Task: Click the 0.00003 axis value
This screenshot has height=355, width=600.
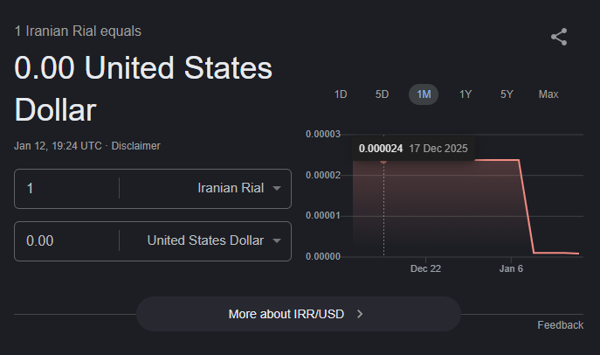Action: (323, 134)
